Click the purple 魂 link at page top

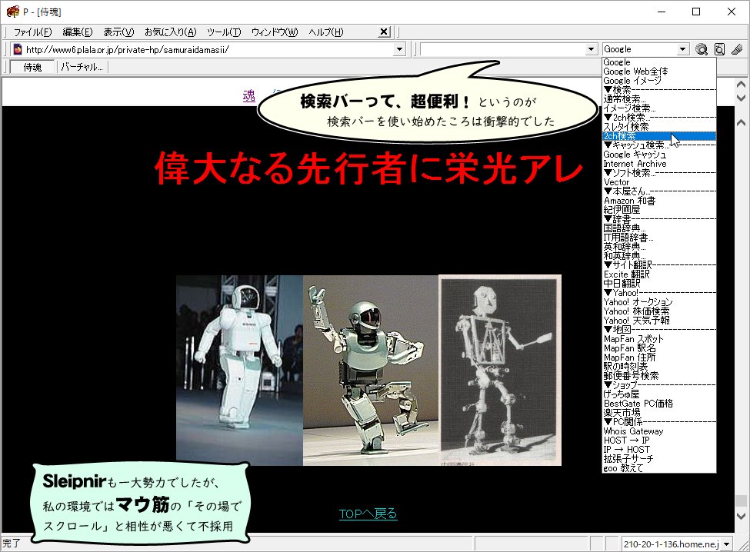(248, 96)
